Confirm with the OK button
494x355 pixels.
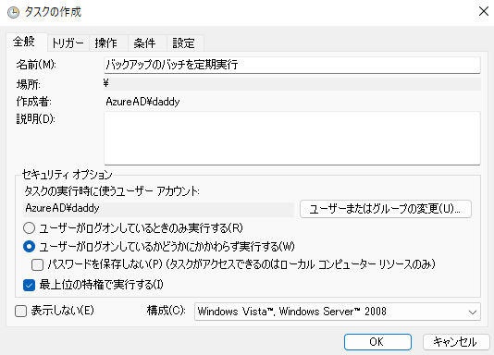377,342
